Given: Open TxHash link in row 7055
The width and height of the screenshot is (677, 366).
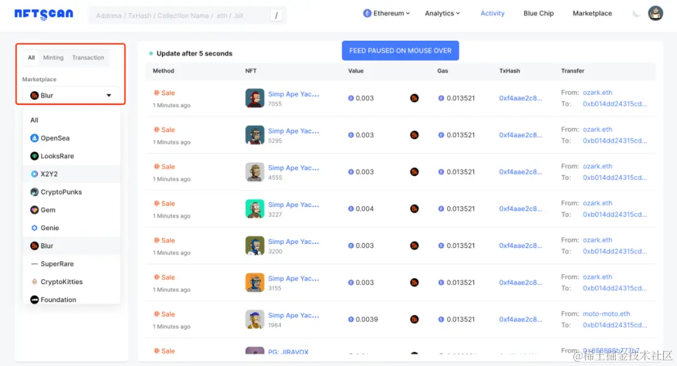Looking at the screenshot, I should click(520, 98).
